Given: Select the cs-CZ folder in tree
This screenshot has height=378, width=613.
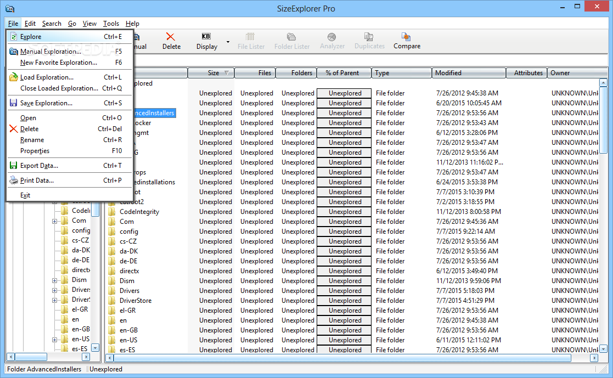Looking at the screenshot, I should 80,240.
